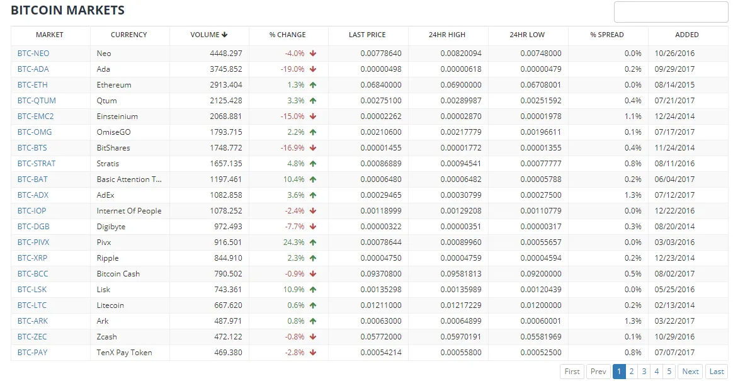Sort by the Added date column header
This screenshot has width=733, height=381.
[687, 35]
